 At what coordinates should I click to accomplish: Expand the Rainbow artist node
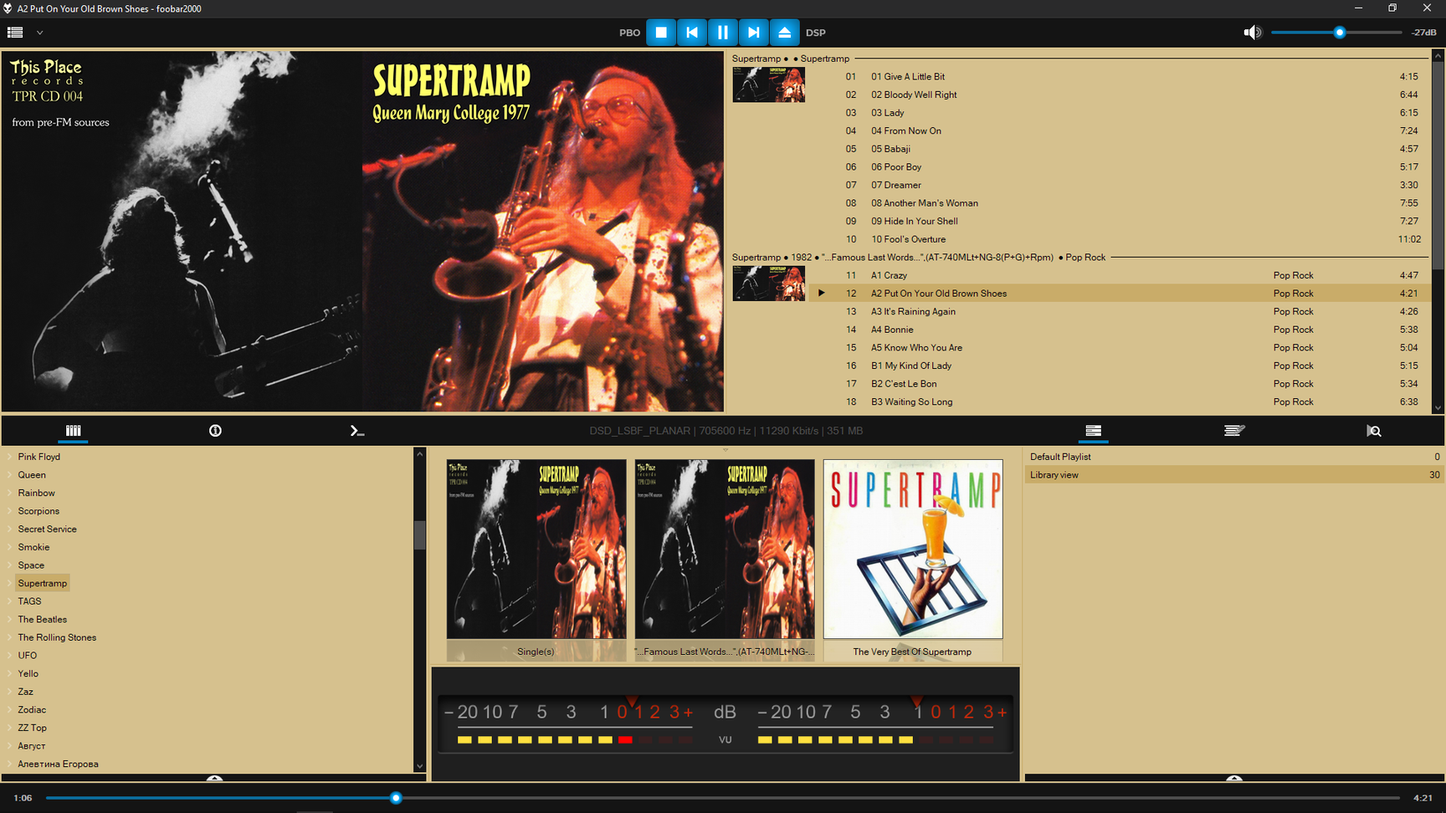click(10, 493)
